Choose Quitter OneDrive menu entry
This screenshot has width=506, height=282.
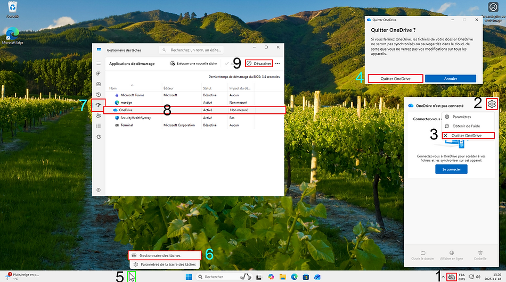[468, 135]
